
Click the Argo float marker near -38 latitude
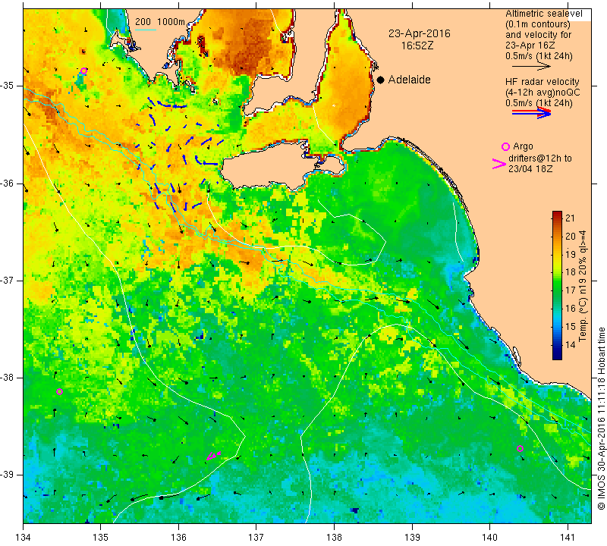coord(59,391)
